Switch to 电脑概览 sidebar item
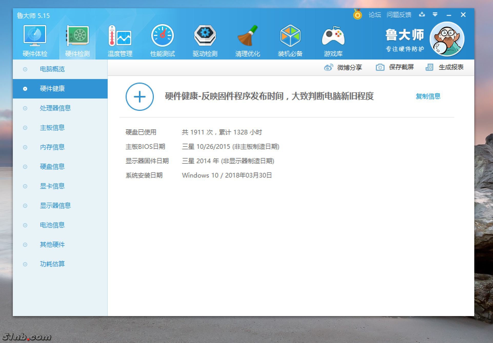Viewport: 493px width, 343px height. pos(52,69)
